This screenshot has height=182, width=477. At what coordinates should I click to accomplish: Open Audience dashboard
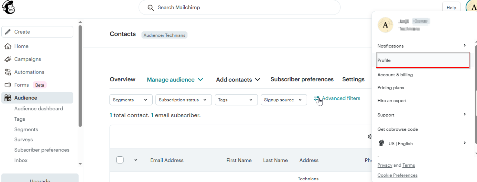click(x=38, y=108)
